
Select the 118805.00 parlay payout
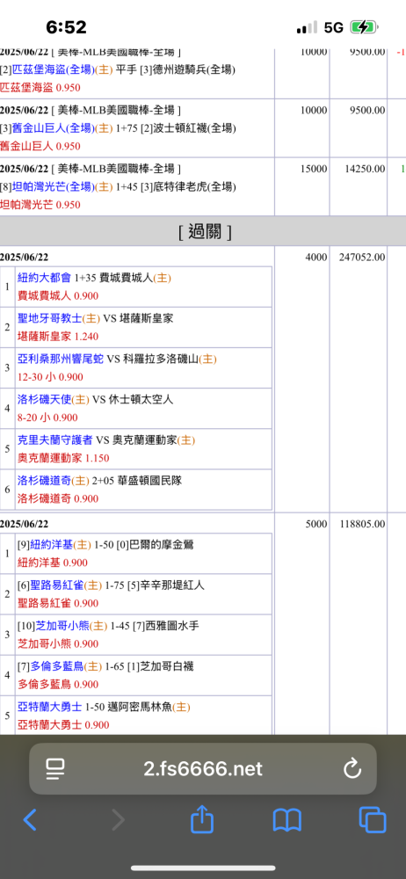[362, 524]
